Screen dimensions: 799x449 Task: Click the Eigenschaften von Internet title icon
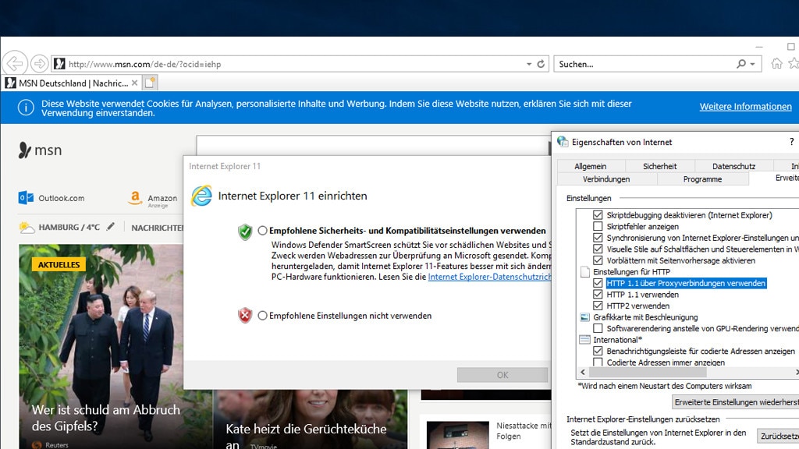(563, 142)
